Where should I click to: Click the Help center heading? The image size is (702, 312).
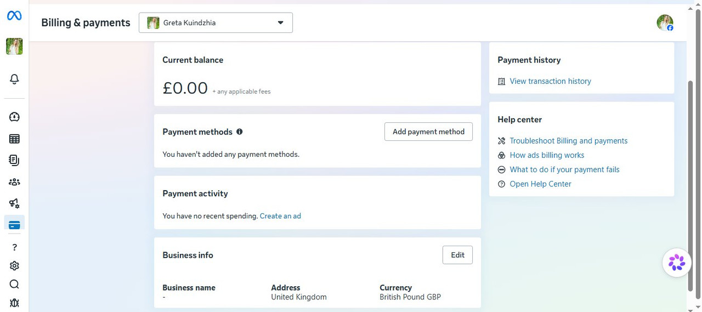[x=520, y=120]
